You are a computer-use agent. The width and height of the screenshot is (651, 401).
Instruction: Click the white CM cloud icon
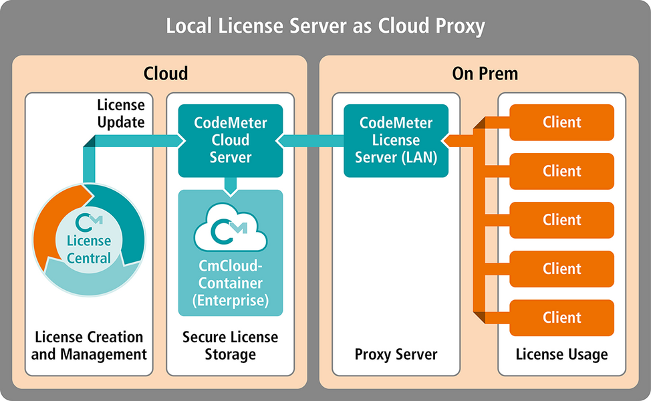click(x=231, y=227)
